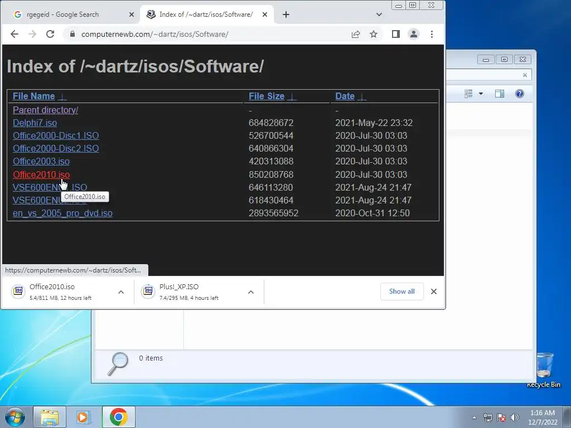Open the Chrome three-dot menu
Screen dimensions: 571x428
click(x=432, y=34)
